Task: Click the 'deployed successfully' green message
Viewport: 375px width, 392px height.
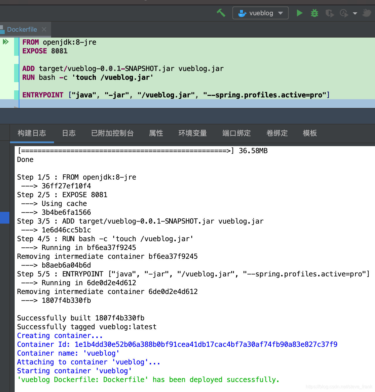Action: pyautogui.click(x=148, y=379)
